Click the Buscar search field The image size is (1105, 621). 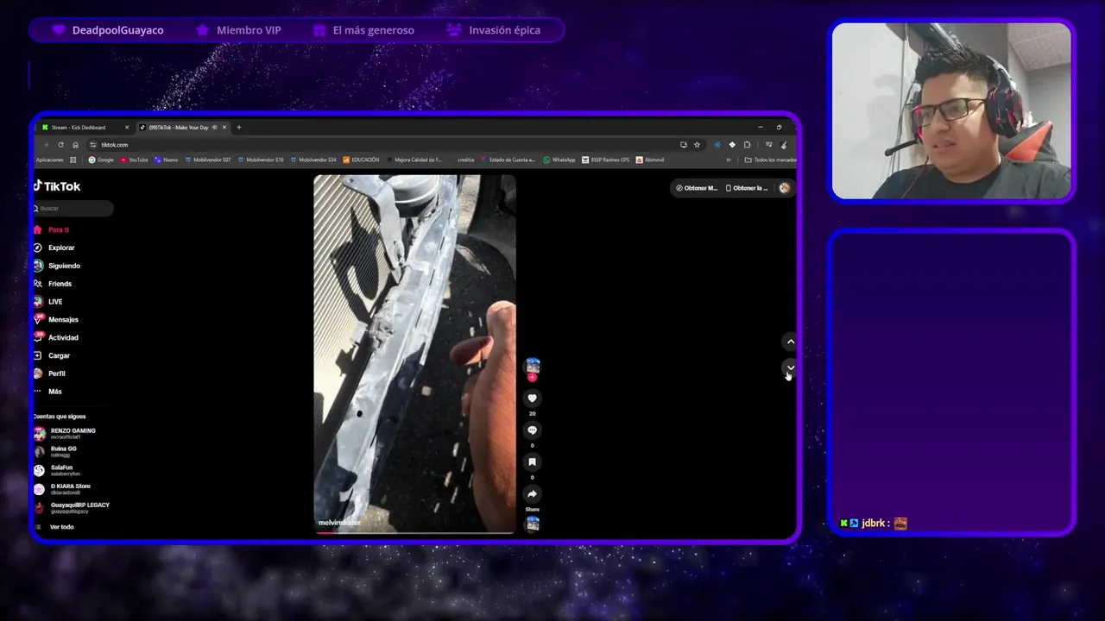tap(73, 209)
